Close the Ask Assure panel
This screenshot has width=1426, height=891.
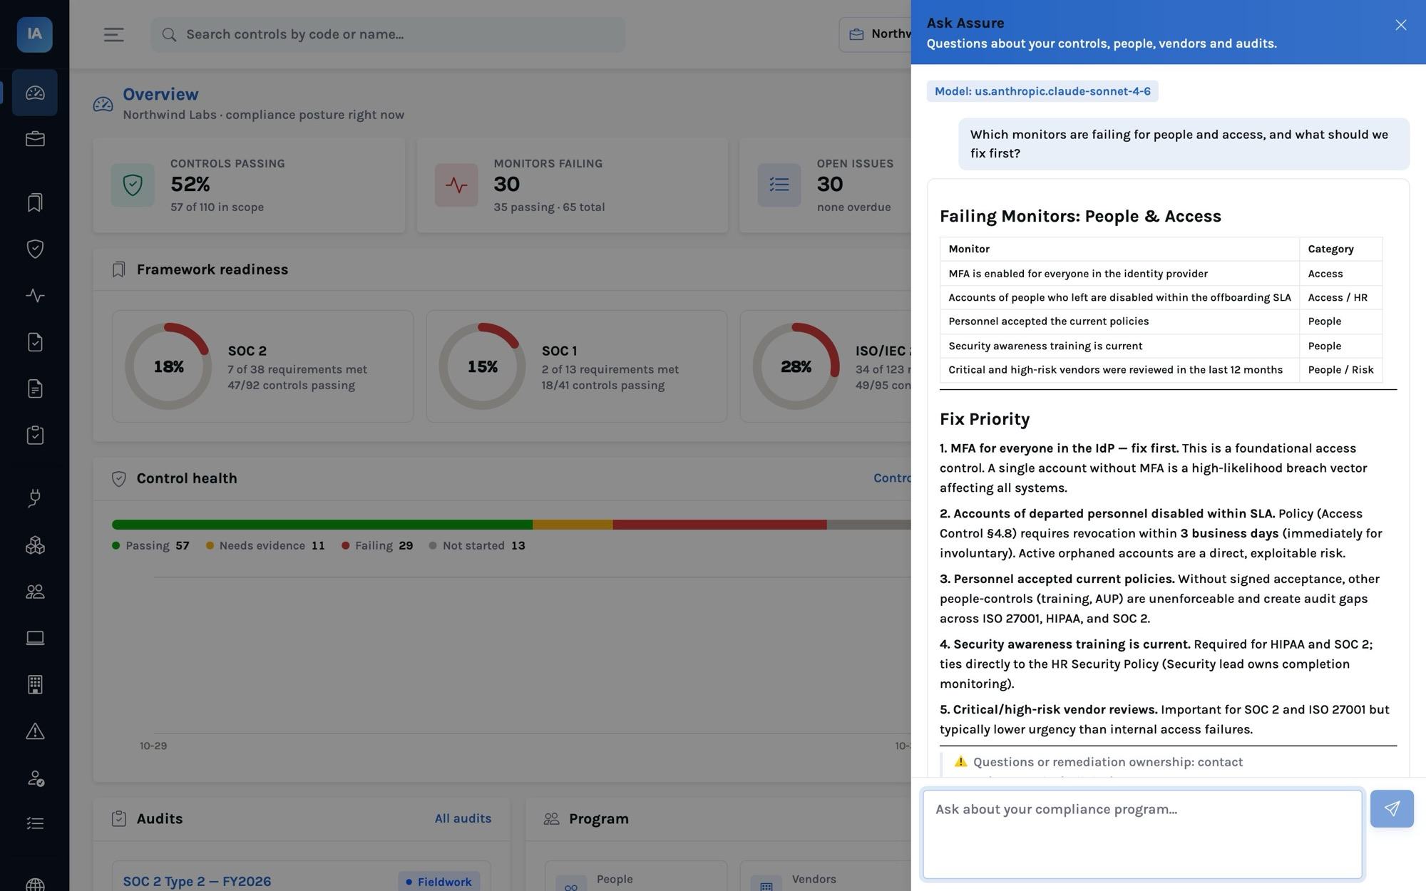(1401, 25)
